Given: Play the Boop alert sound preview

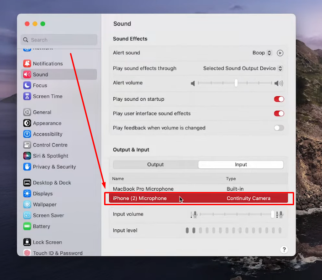Looking at the screenshot, I should tap(280, 53).
